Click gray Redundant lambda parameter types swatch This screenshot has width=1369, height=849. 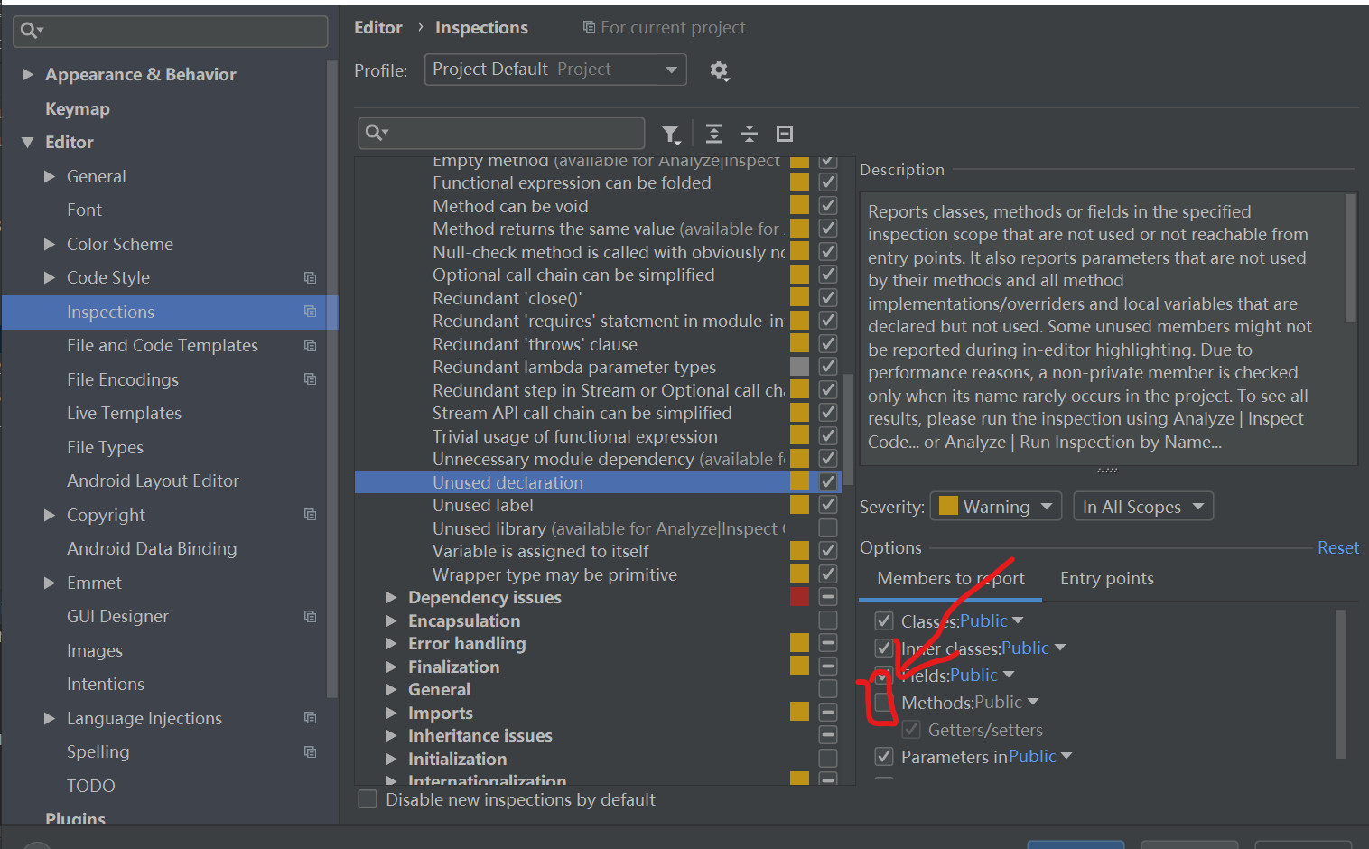click(799, 367)
